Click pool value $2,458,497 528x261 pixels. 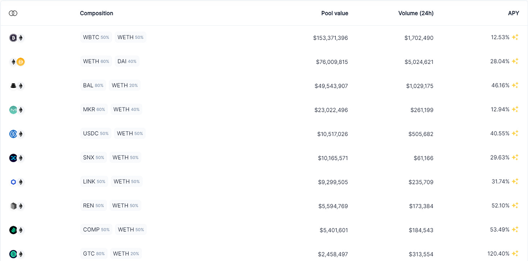pos(333,254)
